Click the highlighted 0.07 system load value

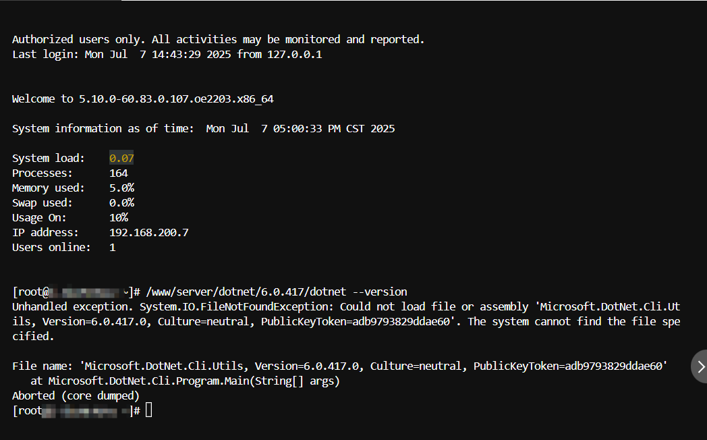pos(121,158)
